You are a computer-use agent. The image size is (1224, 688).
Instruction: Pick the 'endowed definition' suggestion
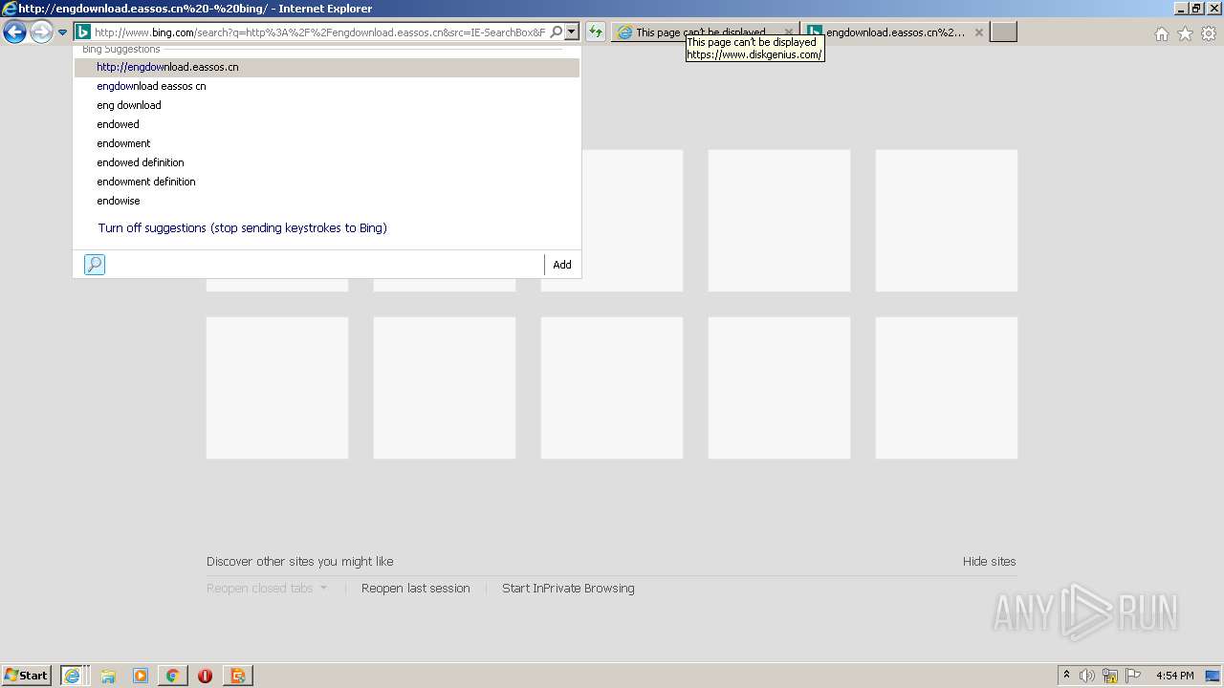pyautogui.click(x=327, y=162)
